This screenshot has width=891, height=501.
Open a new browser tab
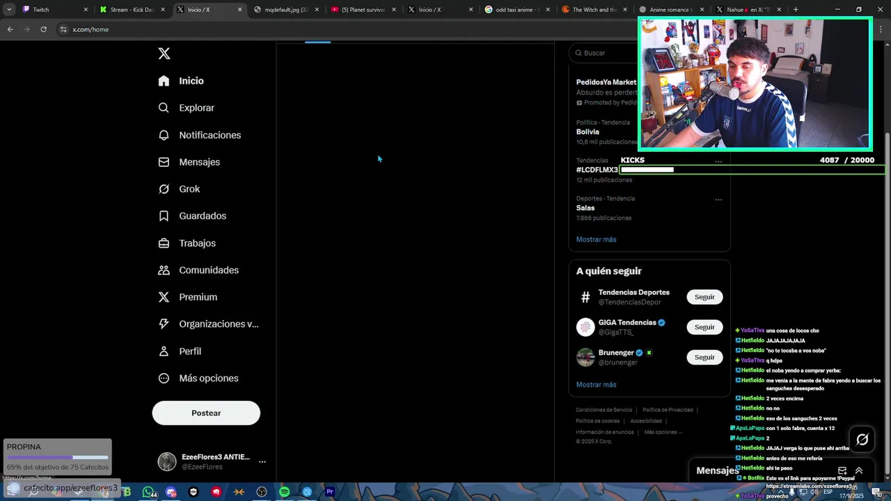coord(796,10)
